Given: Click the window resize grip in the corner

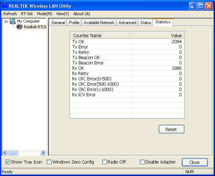Looking at the screenshot, I should [x=211, y=172].
